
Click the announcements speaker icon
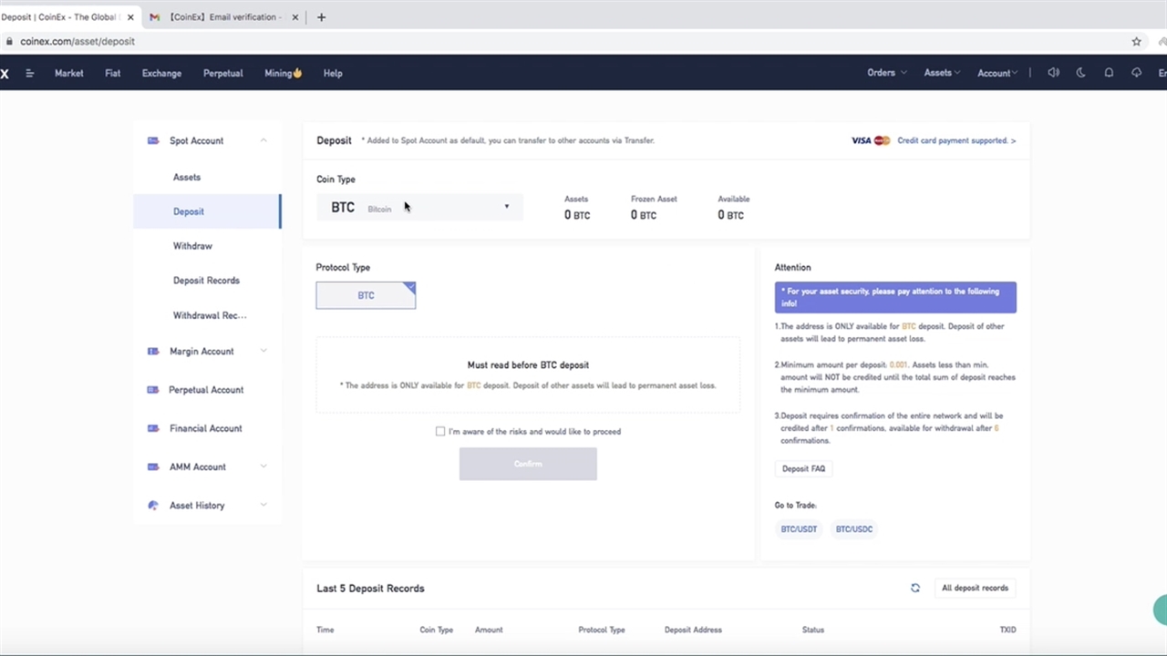tap(1053, 73)
